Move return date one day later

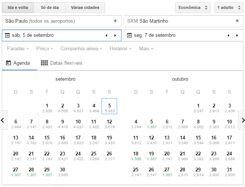click(237, 35)
